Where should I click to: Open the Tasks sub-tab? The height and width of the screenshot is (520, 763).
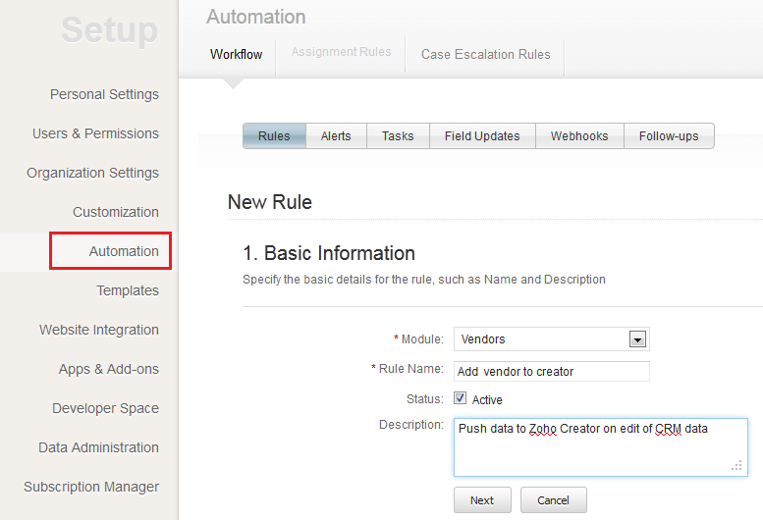[x=398, y=136]
